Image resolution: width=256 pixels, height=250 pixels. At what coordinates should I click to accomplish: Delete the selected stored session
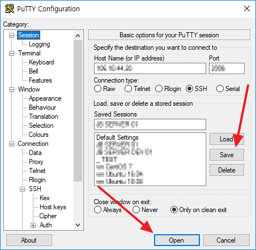(x=227, y=170)
